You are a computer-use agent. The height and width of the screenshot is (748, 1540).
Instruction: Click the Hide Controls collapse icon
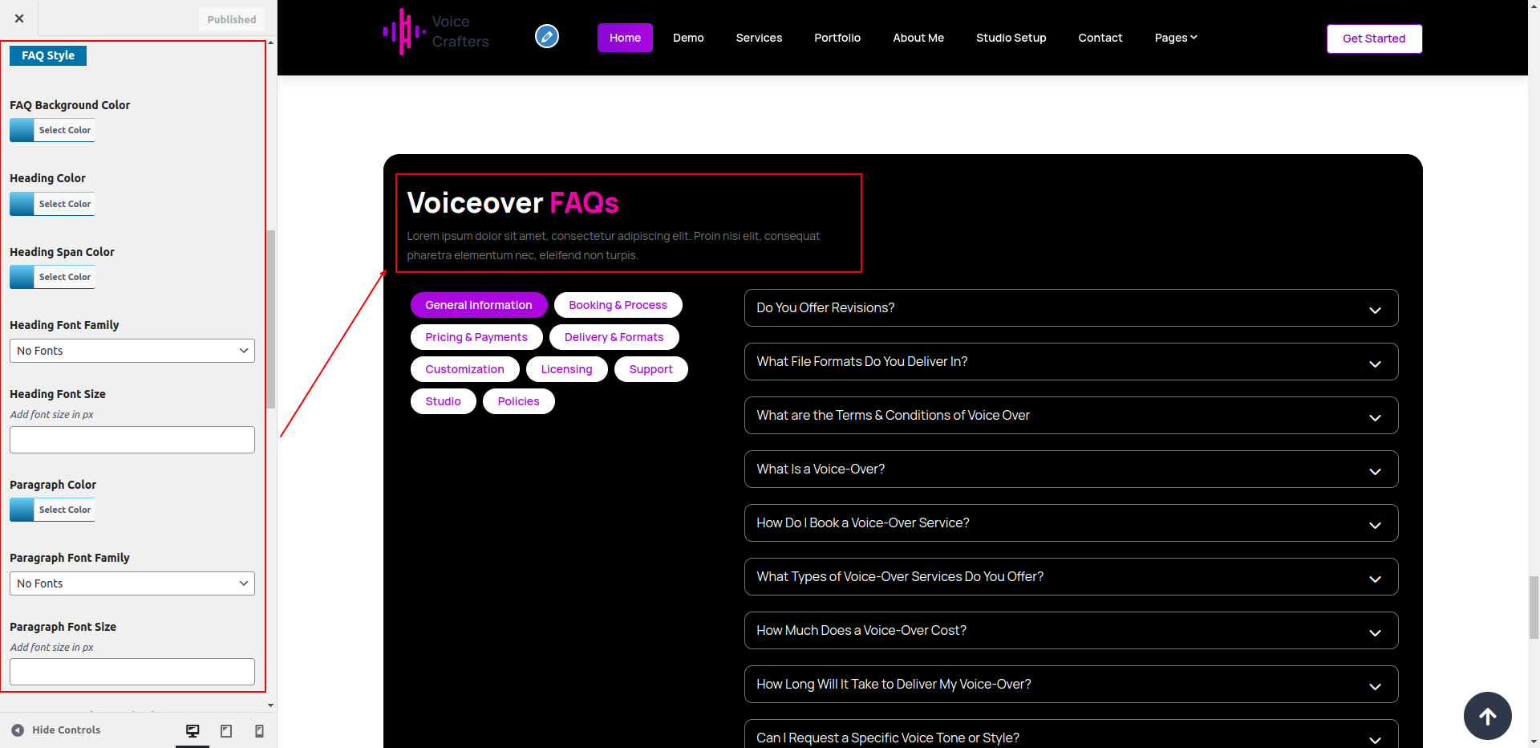click(18, 730)
